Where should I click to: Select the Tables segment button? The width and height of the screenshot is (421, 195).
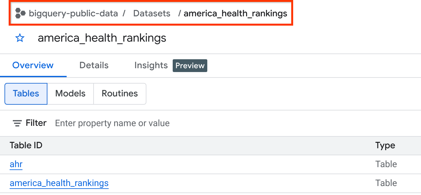26,94
